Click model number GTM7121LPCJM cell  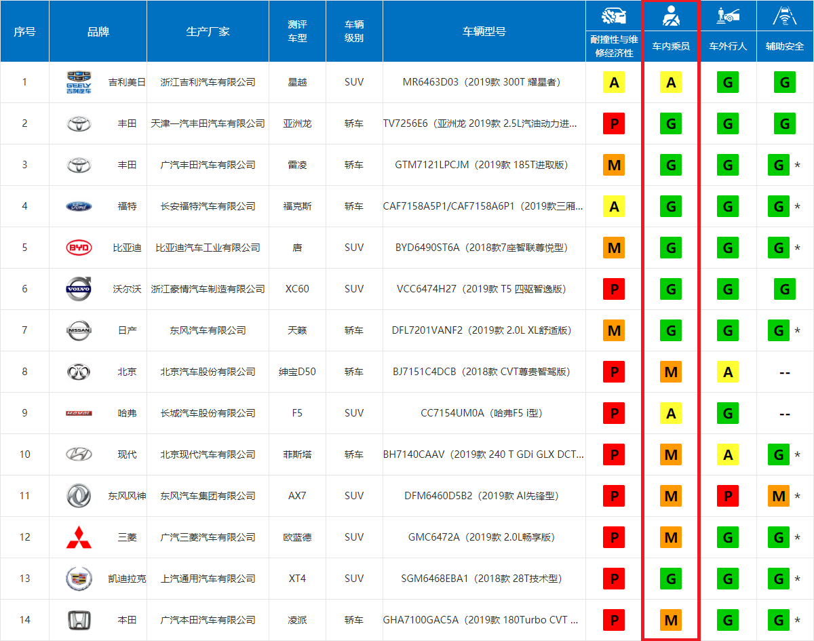click(x=484, y=165)
